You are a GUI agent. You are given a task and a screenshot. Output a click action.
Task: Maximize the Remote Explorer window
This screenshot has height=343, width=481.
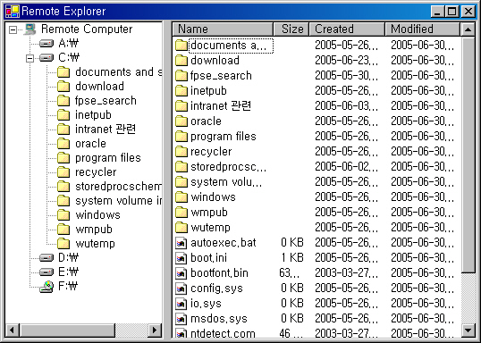(x=451, y=12)
